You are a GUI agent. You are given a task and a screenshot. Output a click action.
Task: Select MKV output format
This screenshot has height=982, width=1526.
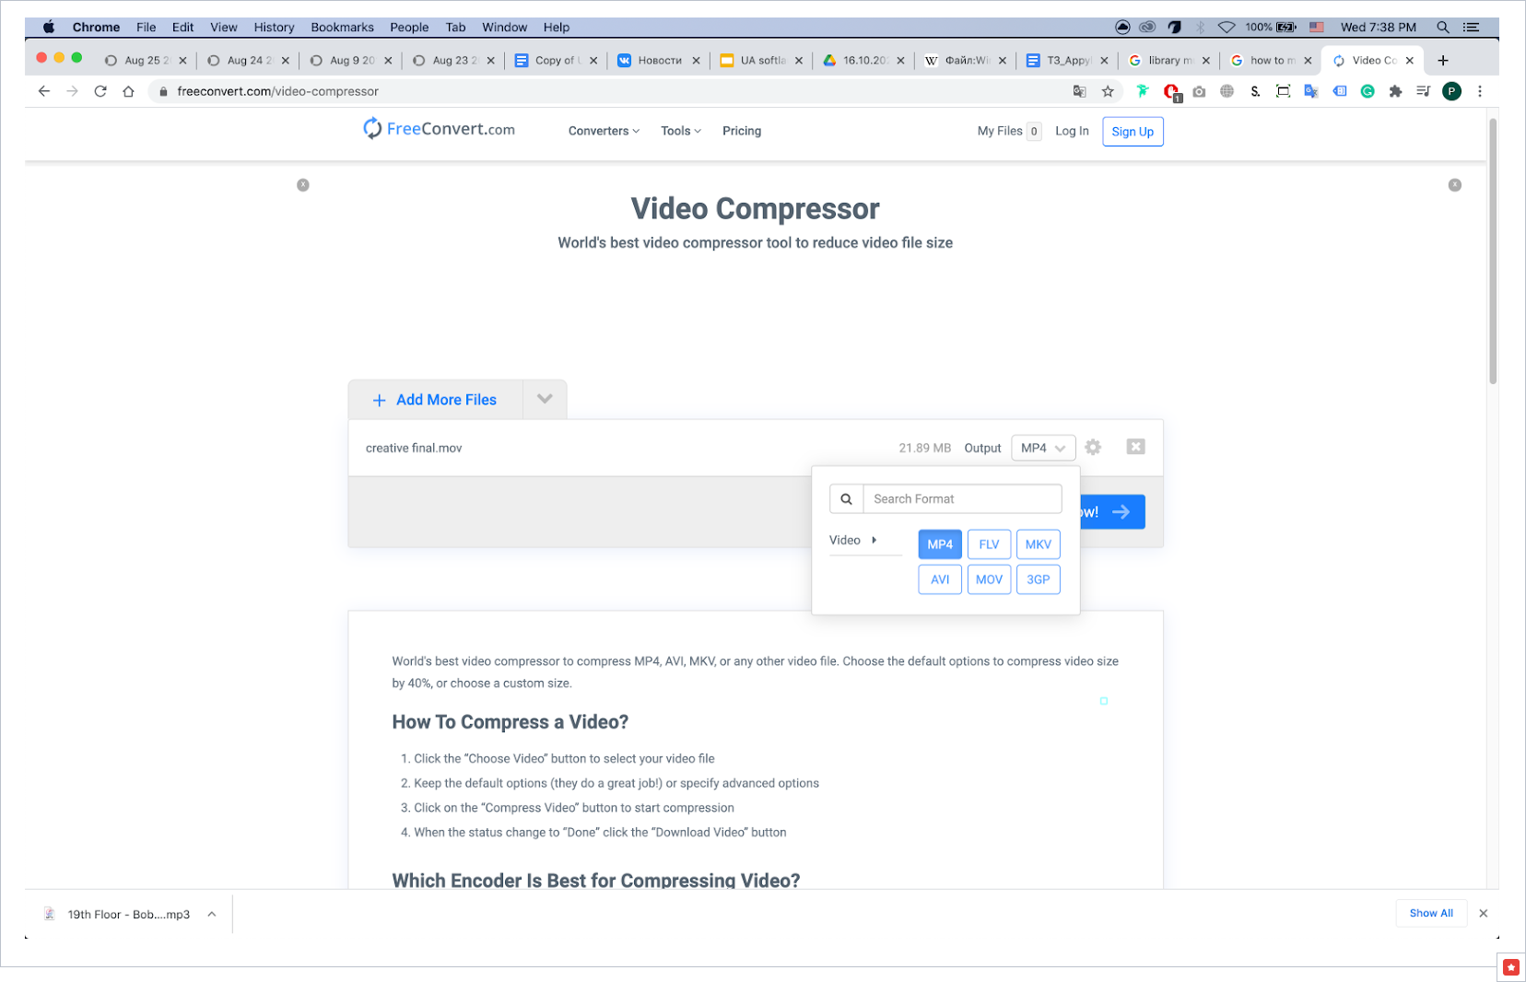click(1038, 544)
